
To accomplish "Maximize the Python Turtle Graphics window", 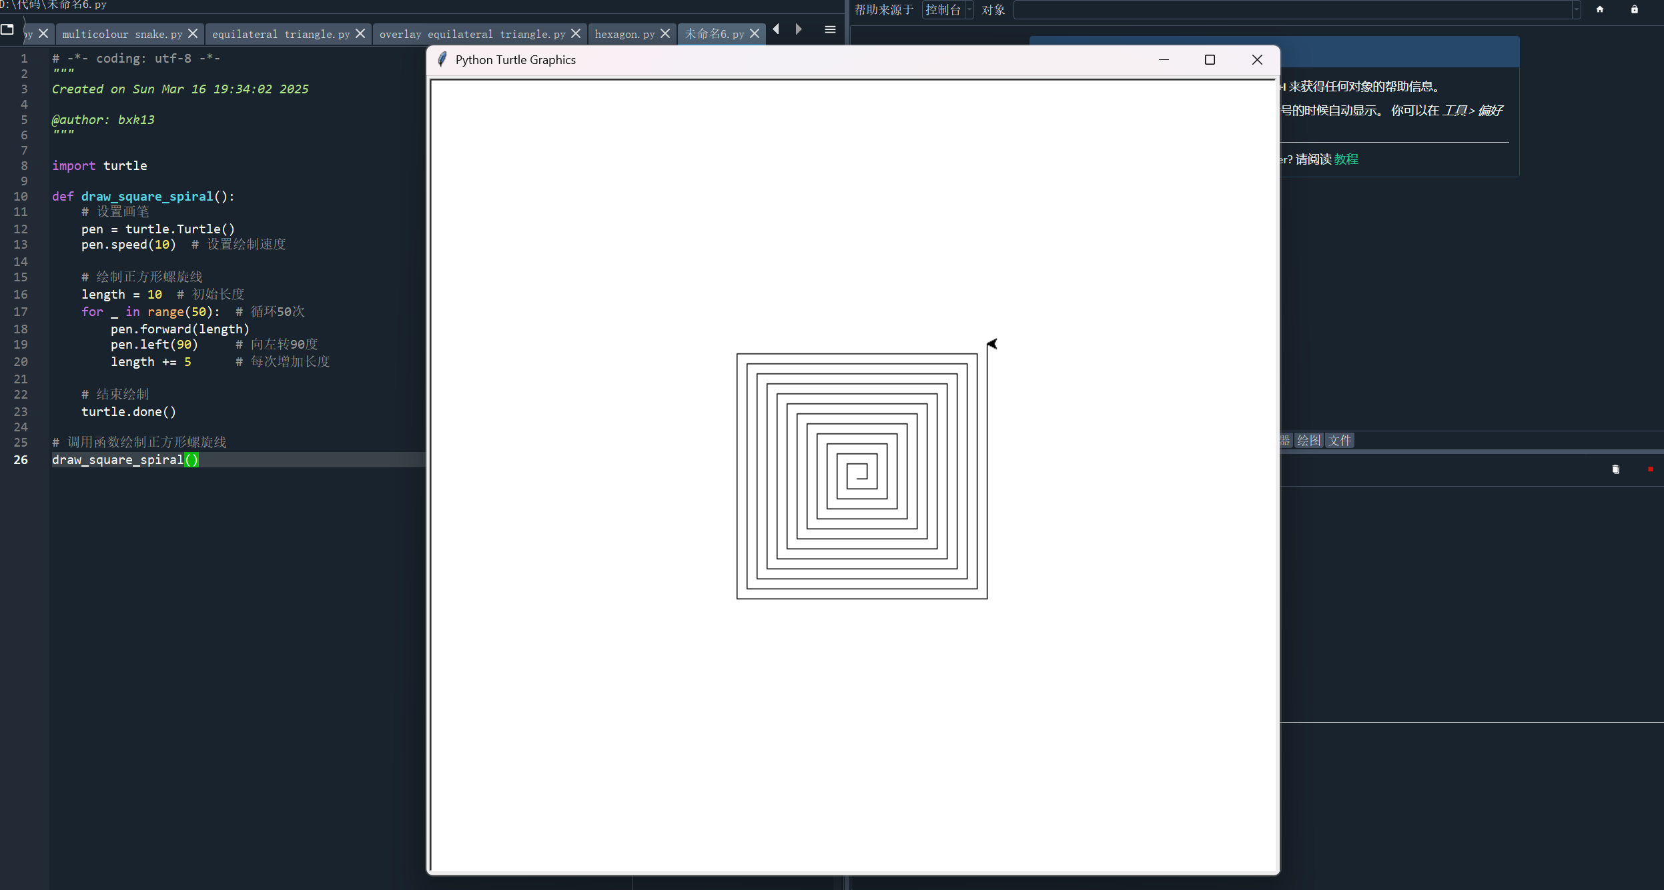I will [x=1210, y=60].
